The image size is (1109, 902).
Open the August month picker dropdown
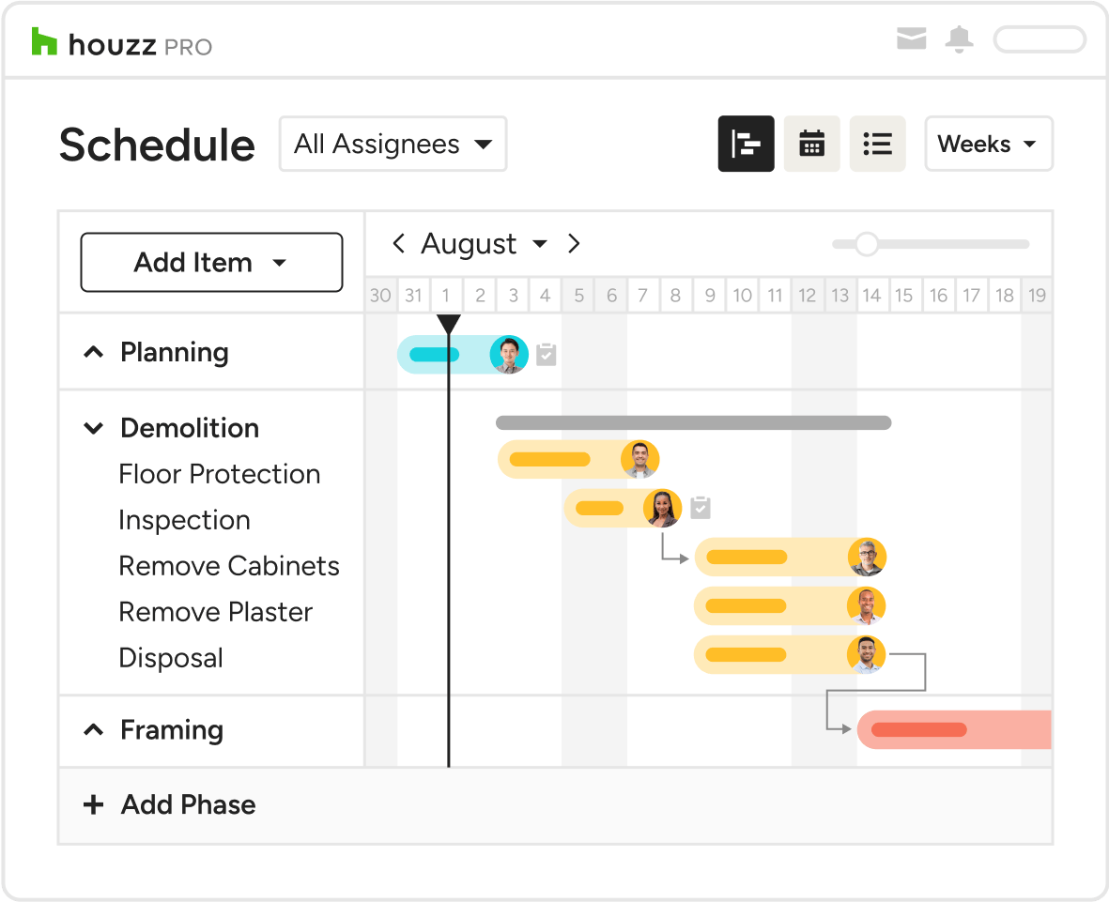tap(541, 243)
